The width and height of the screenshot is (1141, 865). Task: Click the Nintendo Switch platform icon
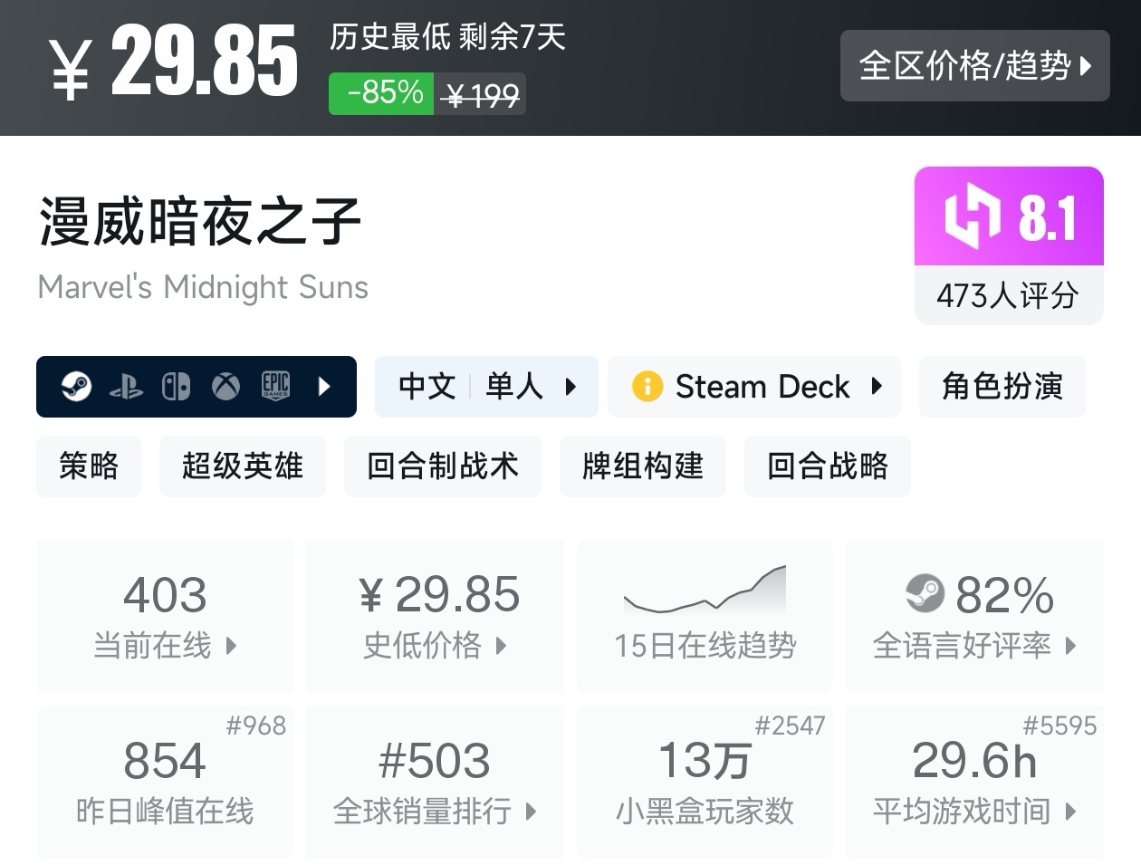point(176,387)
